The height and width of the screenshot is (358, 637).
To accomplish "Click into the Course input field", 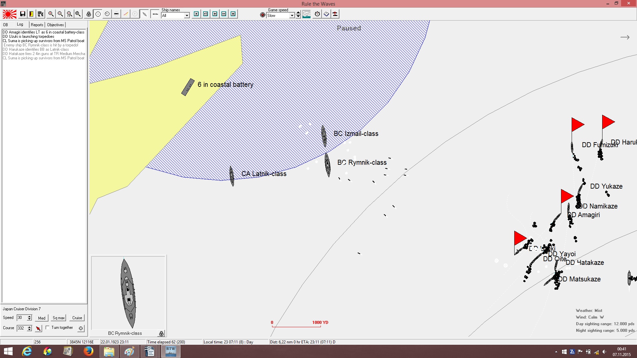I will pyautogui.click(x=22, y=328).
